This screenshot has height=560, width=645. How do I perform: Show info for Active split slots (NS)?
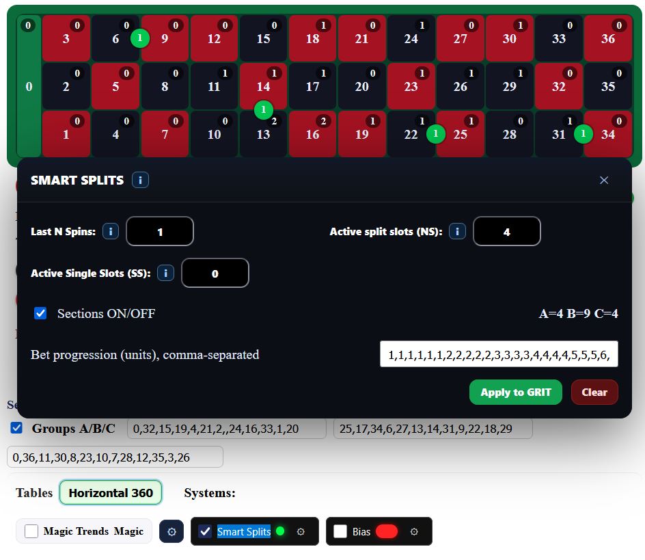coord(457,232)
